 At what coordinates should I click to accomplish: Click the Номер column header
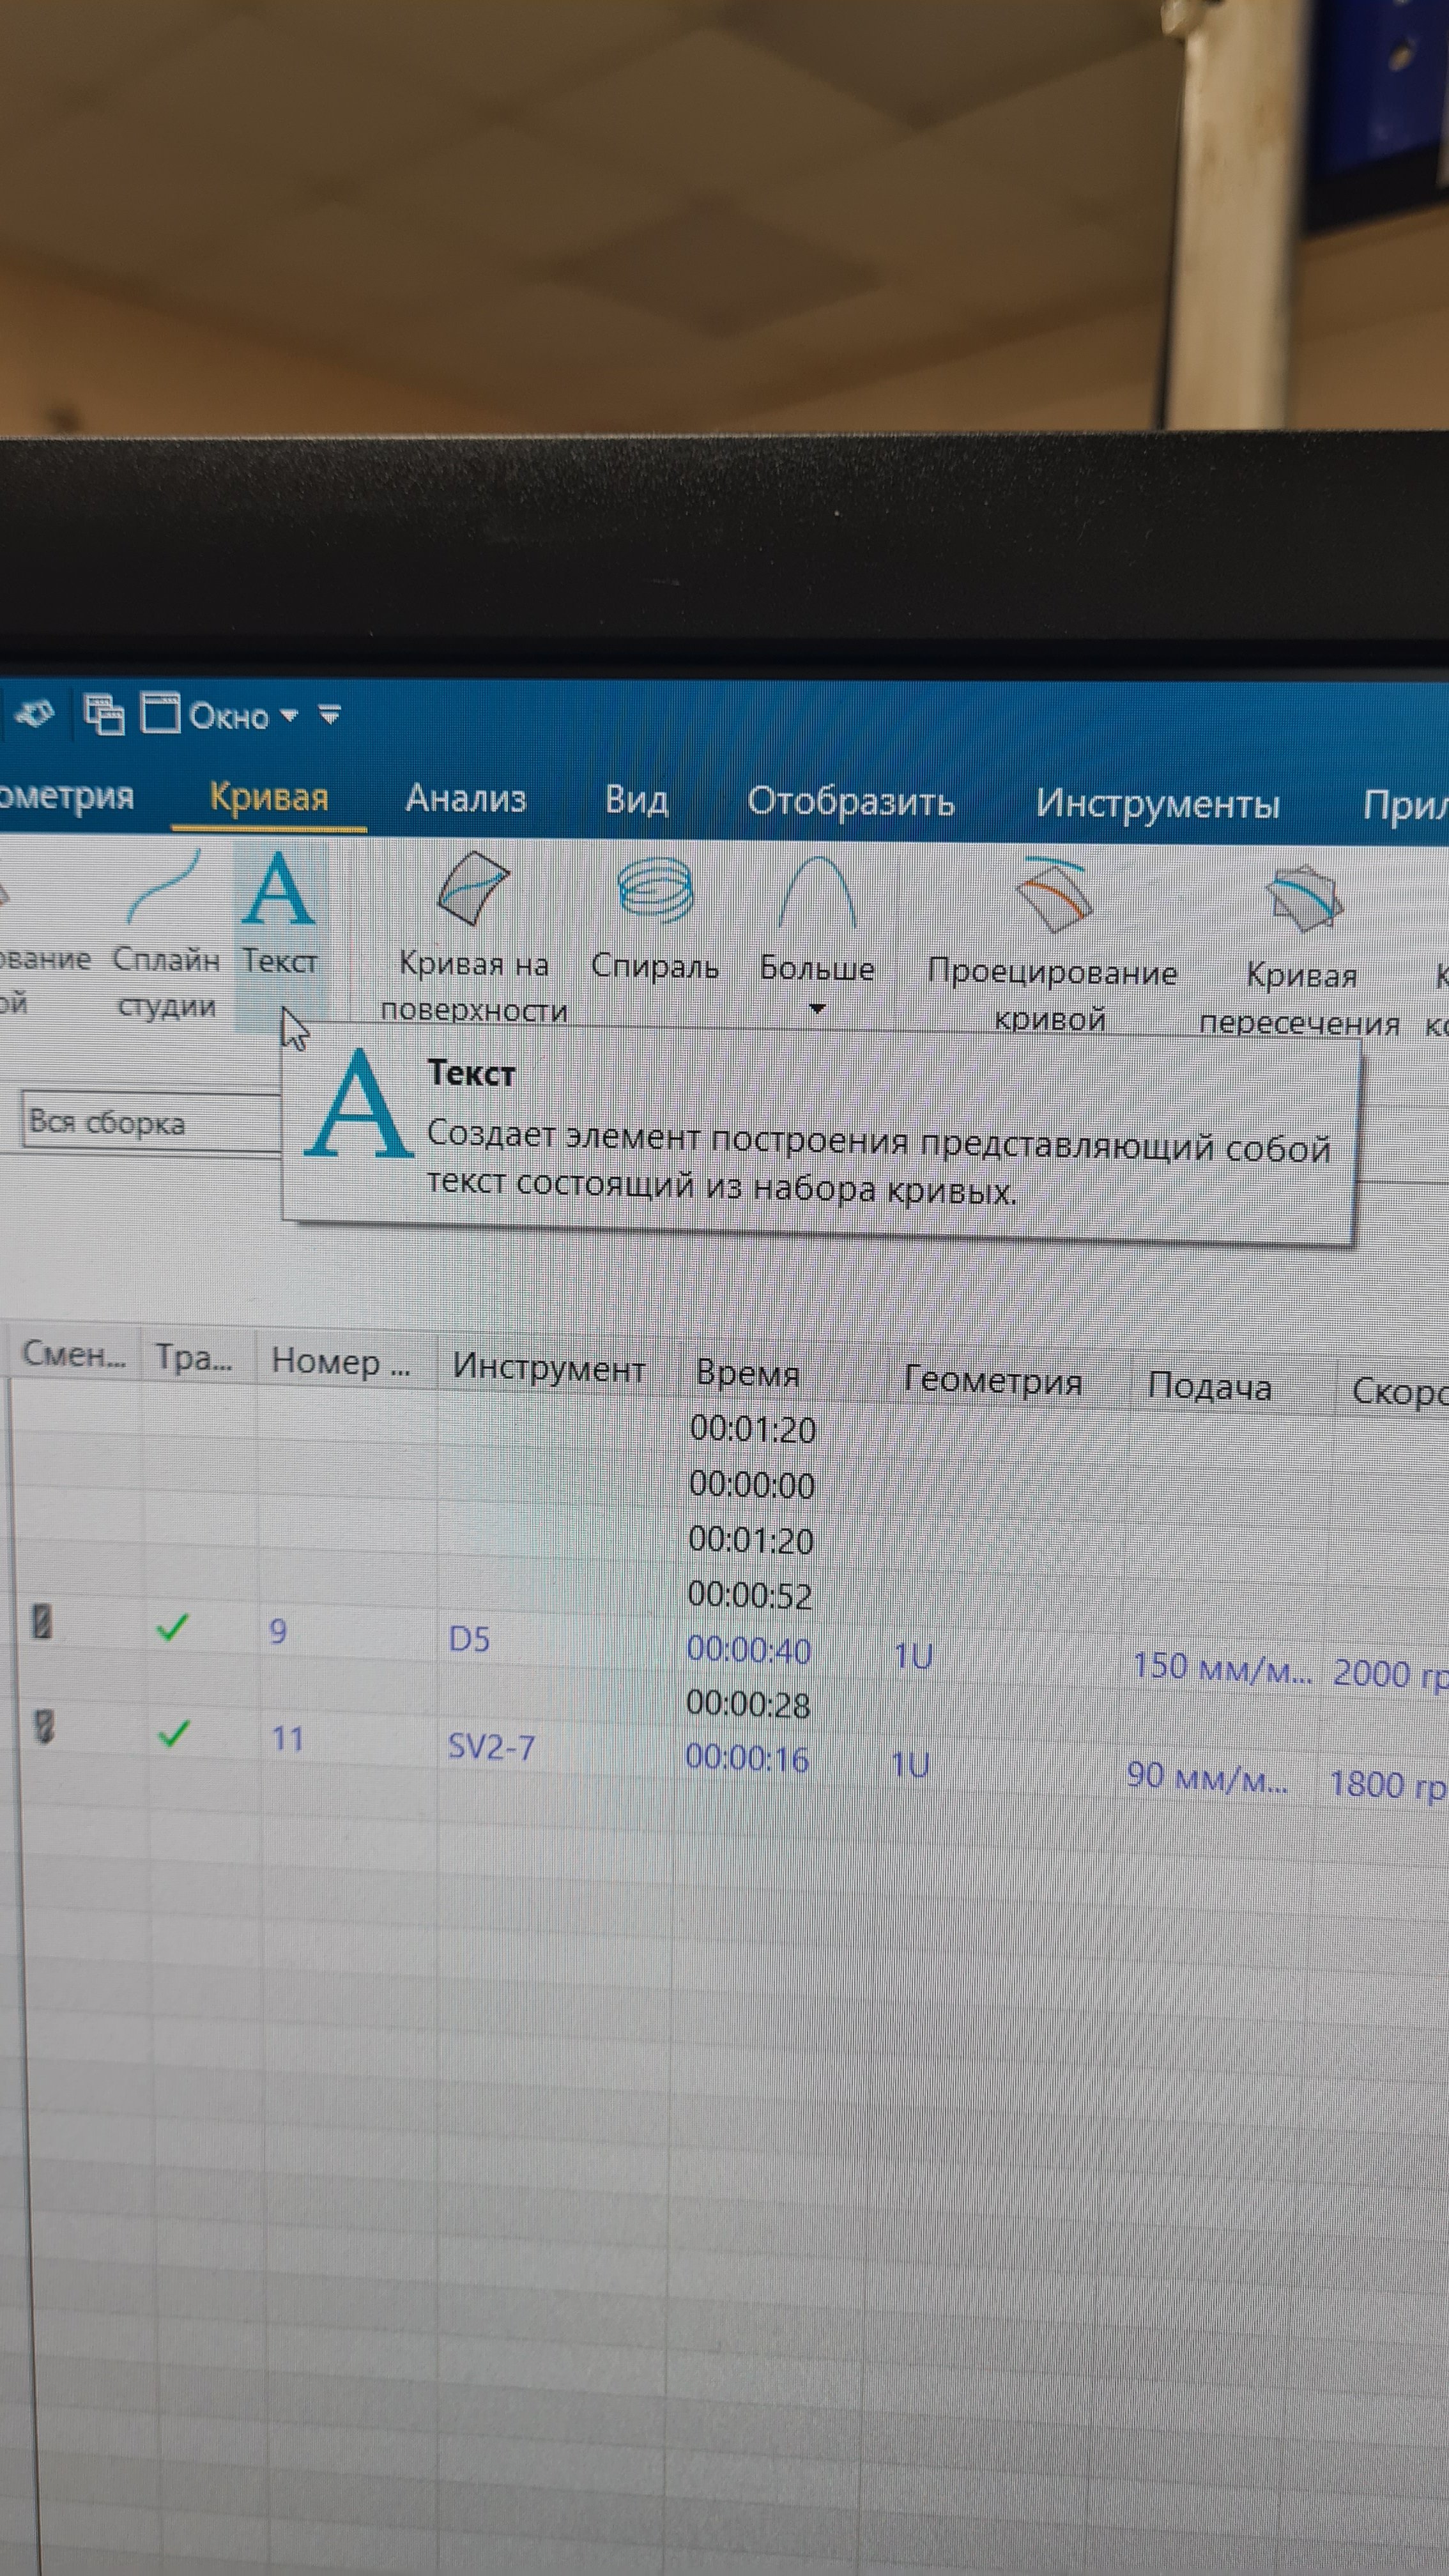click(x=341, y=1362)
